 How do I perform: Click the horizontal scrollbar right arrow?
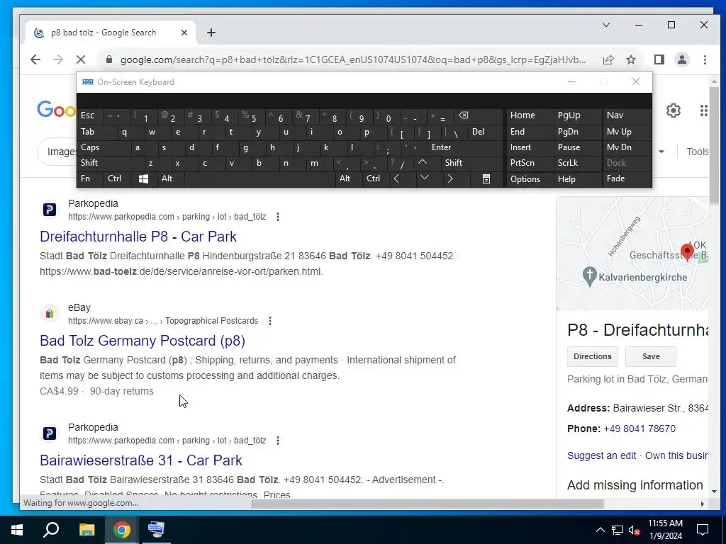702,504
